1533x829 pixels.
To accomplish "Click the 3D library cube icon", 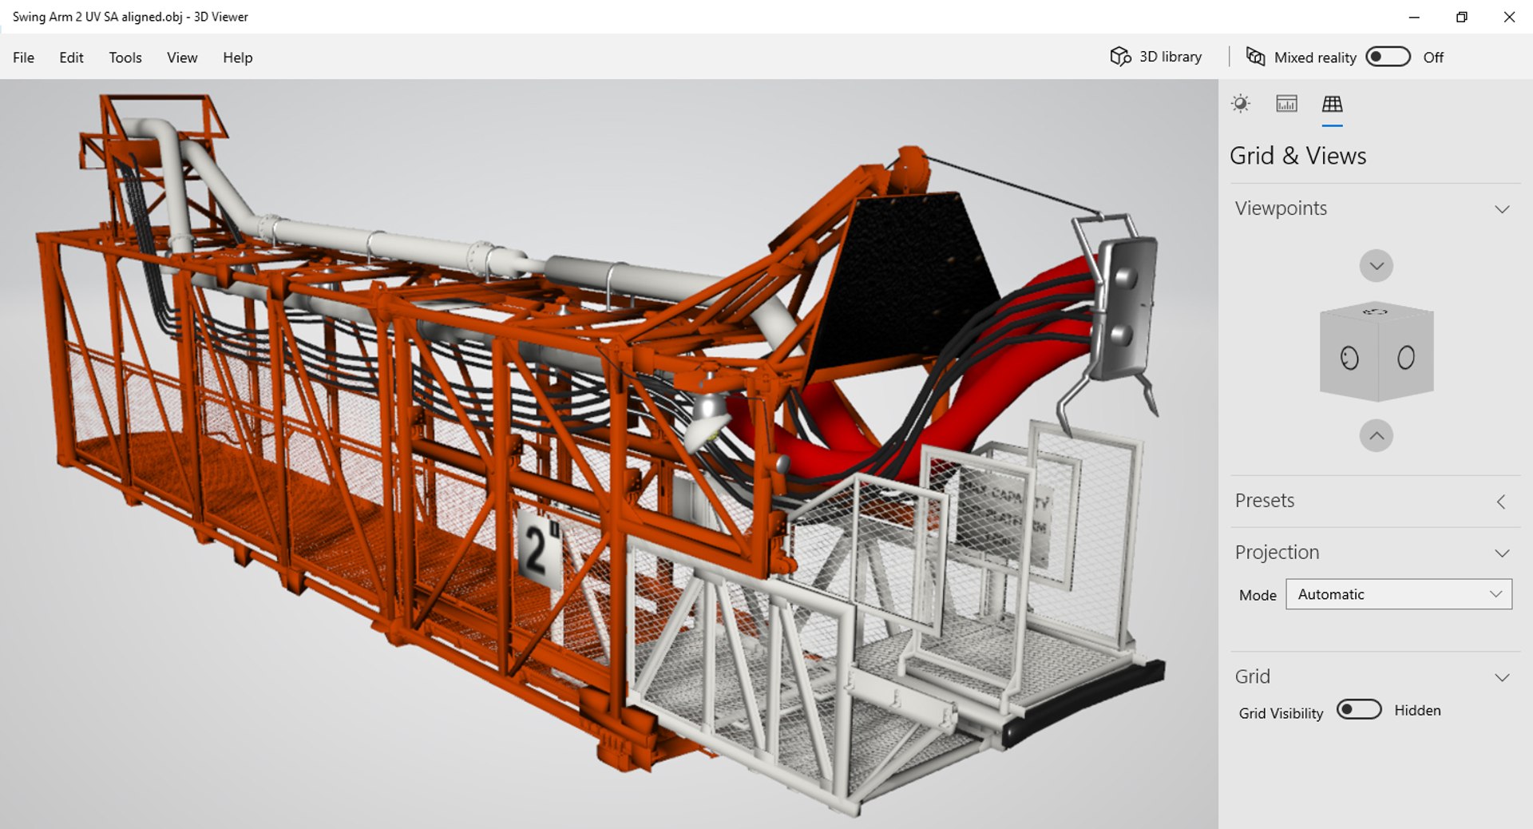I will [x=1120, y=57].
